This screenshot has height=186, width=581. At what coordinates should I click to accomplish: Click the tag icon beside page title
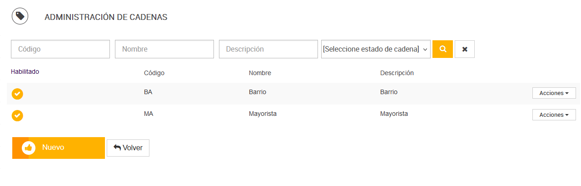[x=20, y=16]
